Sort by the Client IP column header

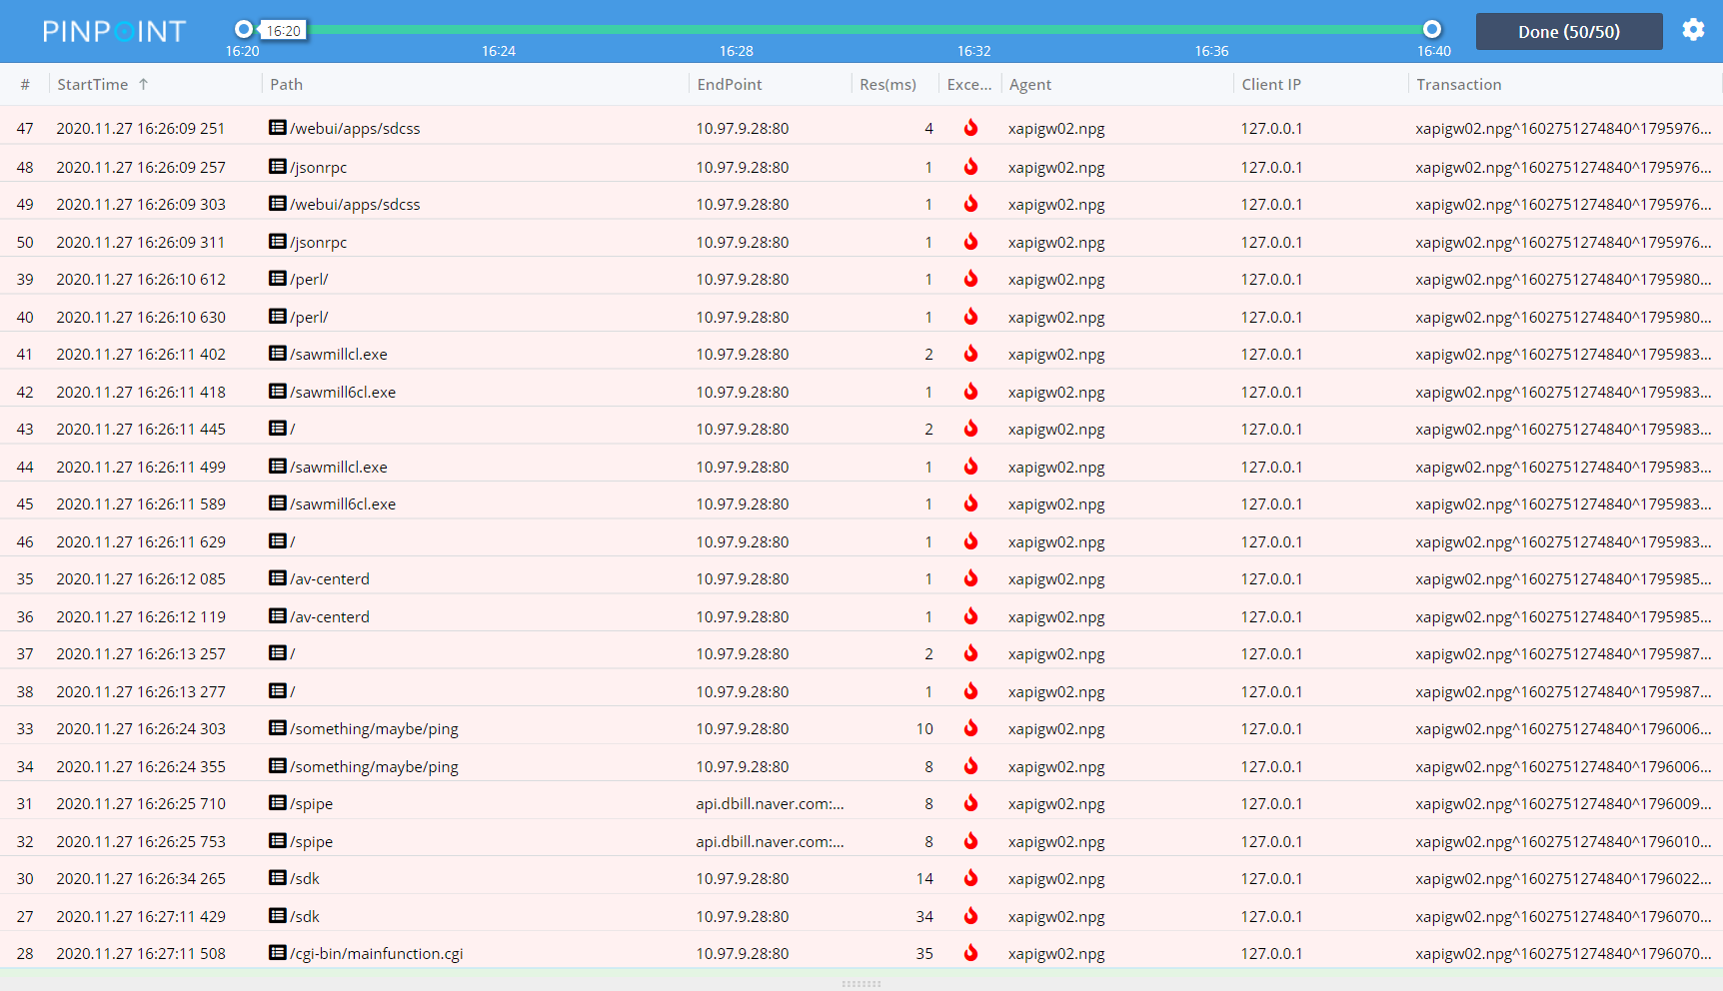1271,85
